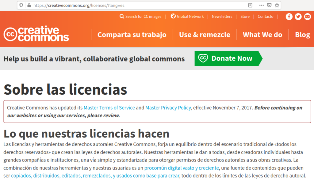This screenshot has height=184, width=314.
Task: Click the Sobre las licencias heading
Action: [x=65, y=89]
